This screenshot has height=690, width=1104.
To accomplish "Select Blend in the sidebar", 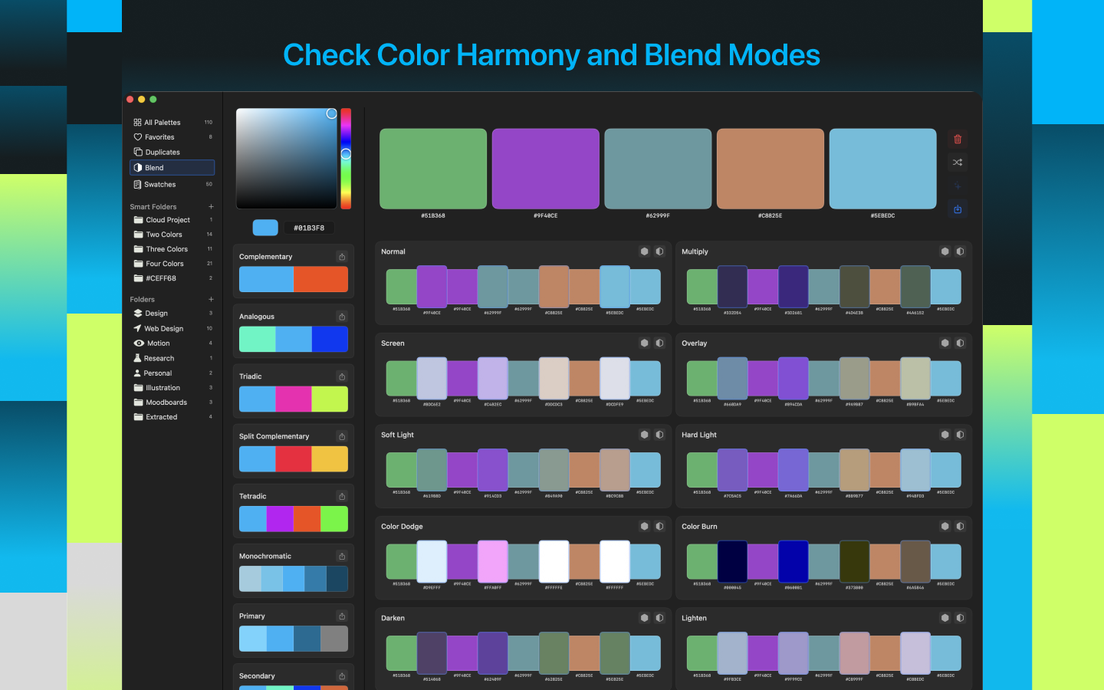I will [x=153, y=167].
